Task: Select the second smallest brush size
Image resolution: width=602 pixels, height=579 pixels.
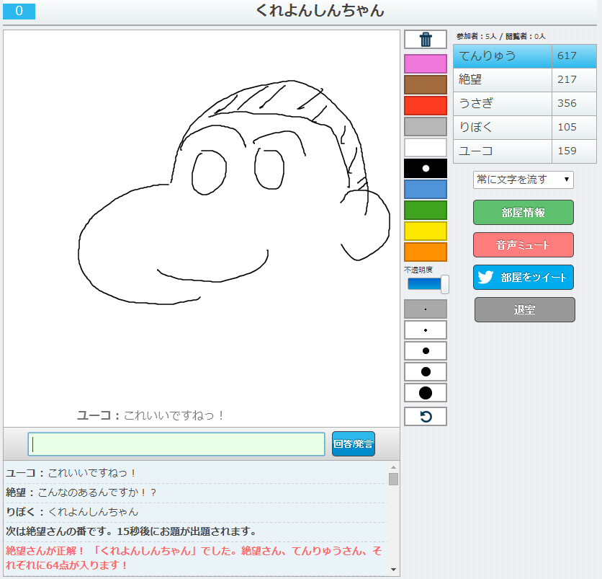Action: point(426,330)
